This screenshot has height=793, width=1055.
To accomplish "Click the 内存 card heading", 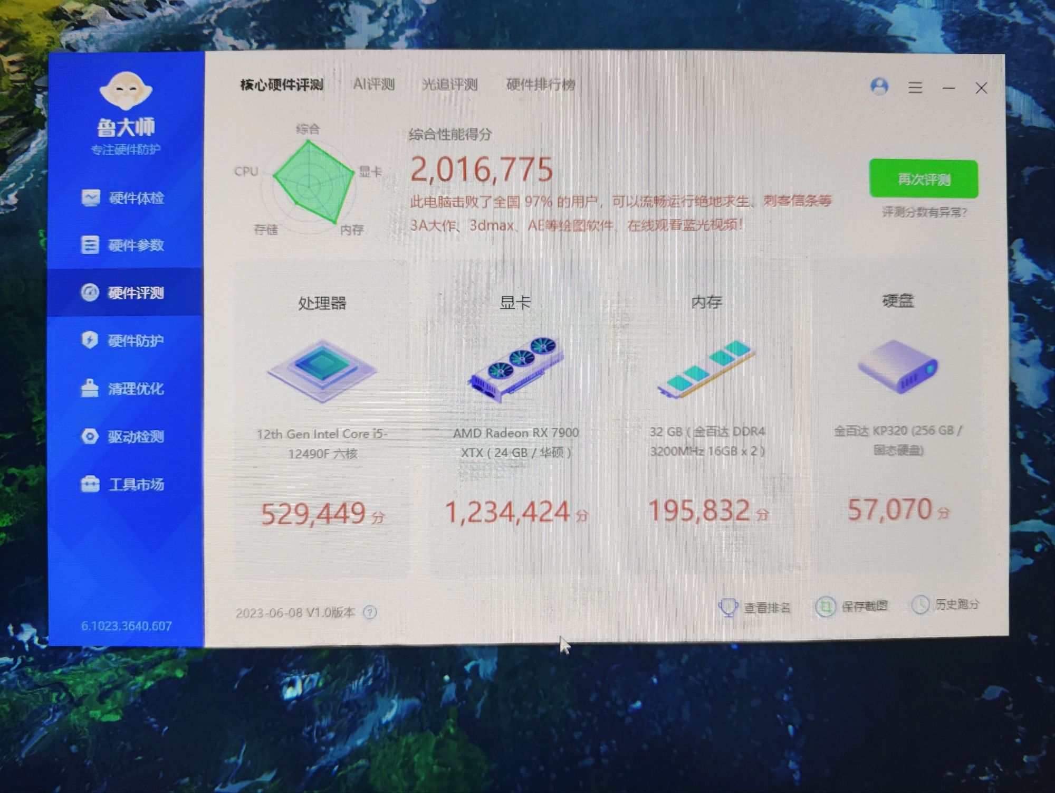I will tap(707, 302).
